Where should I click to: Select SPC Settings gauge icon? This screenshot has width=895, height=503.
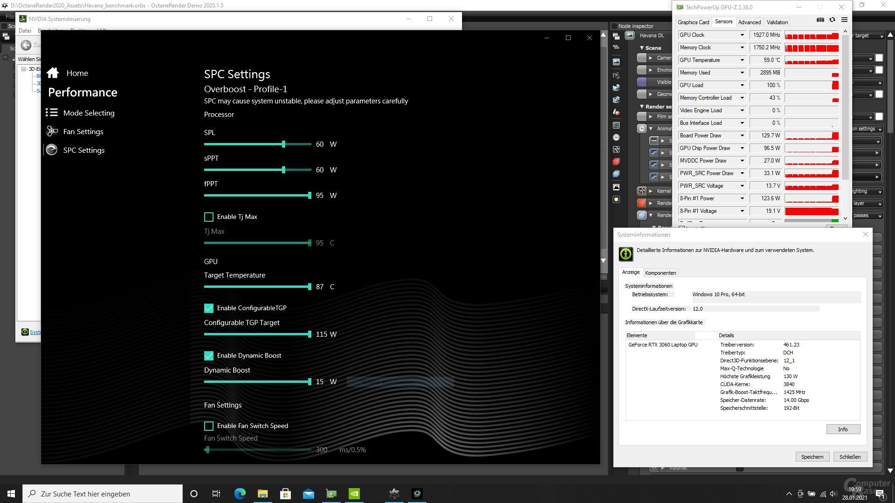52,150
